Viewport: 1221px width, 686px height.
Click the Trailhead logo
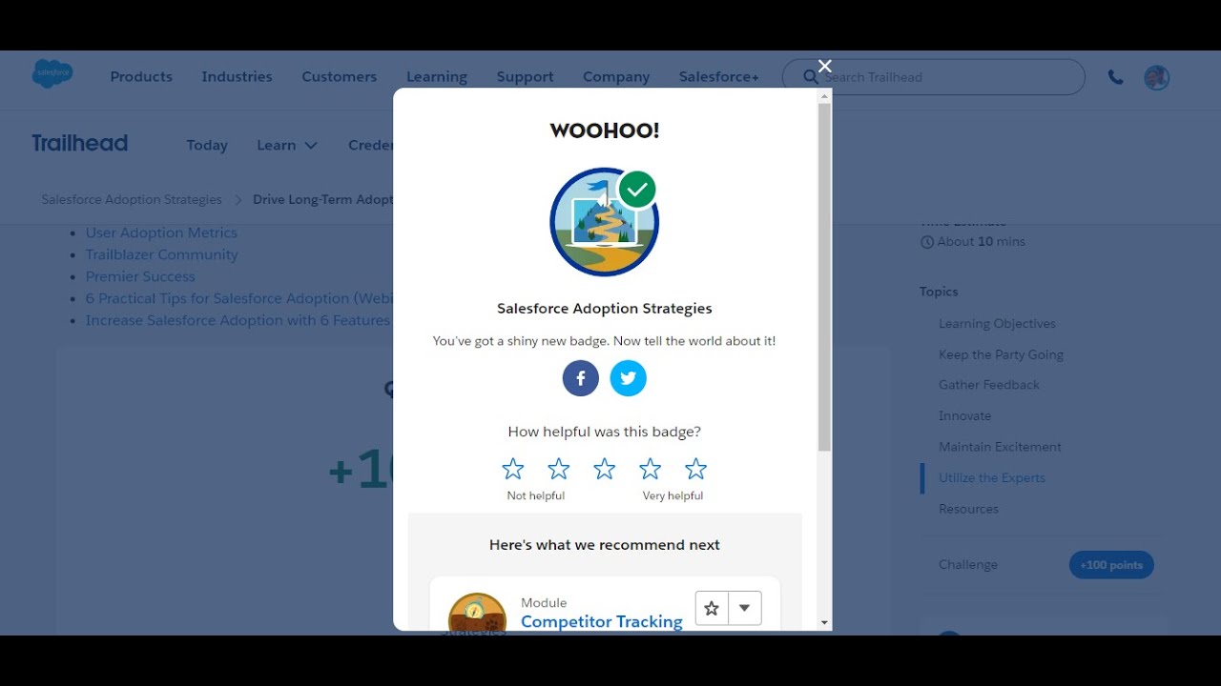79,143
